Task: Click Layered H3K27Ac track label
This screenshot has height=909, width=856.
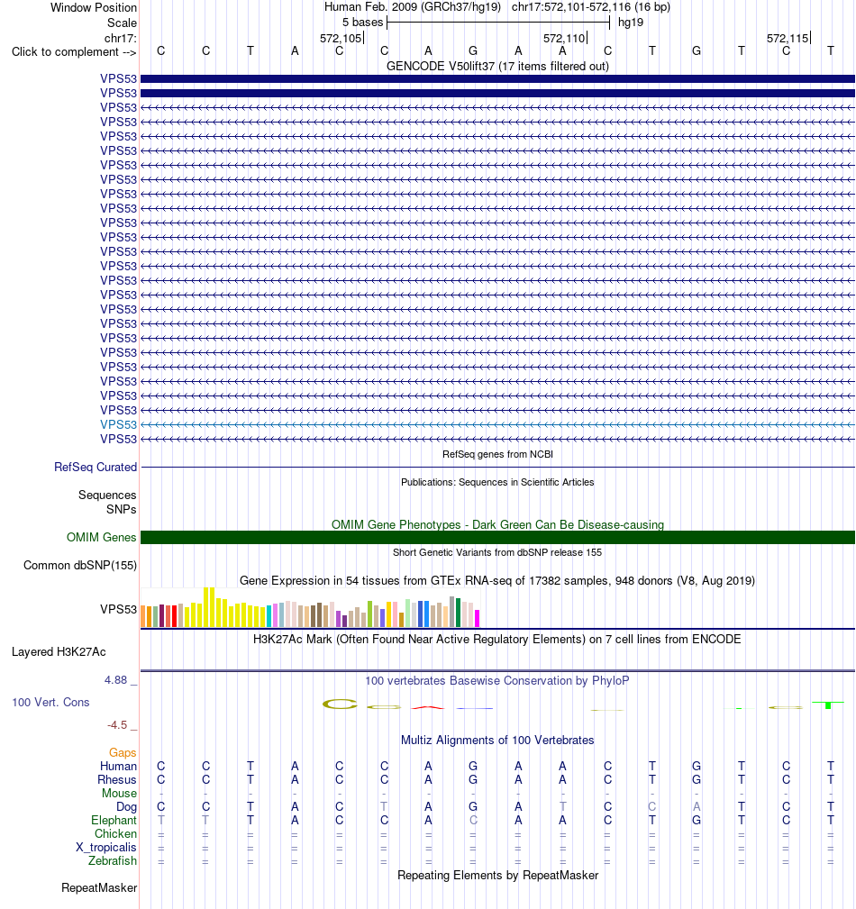Action: pos(59,651)
